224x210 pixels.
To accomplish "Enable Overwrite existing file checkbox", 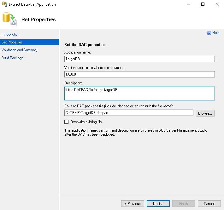I will point(66,122).
